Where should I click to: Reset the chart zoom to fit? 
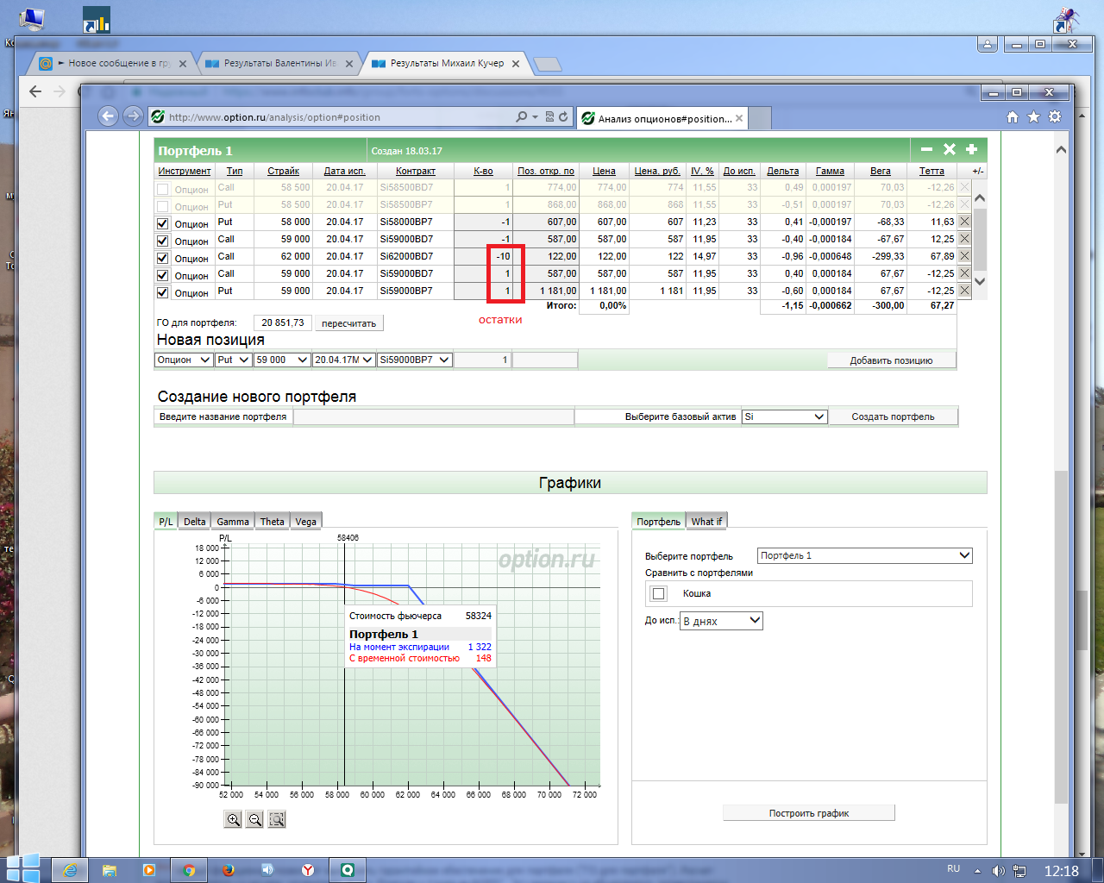(x=277, y=819)
